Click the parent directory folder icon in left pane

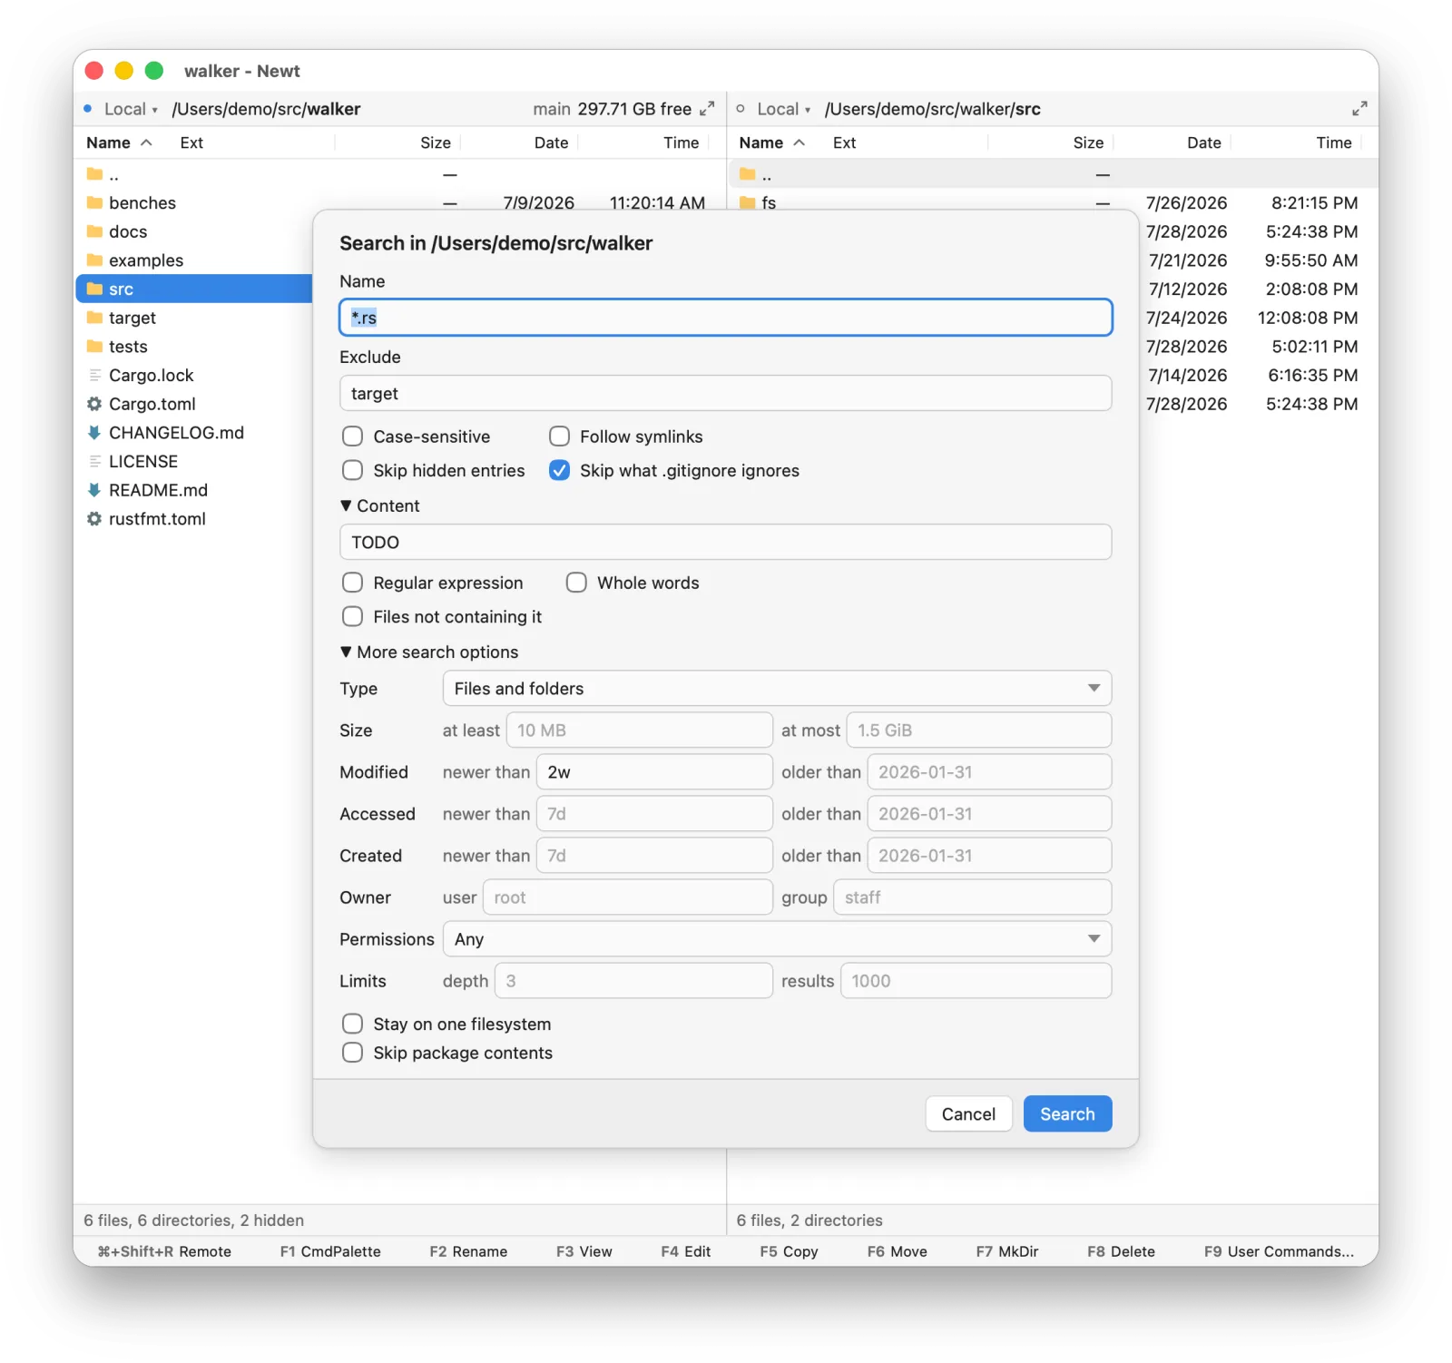(x=94, y=173)
